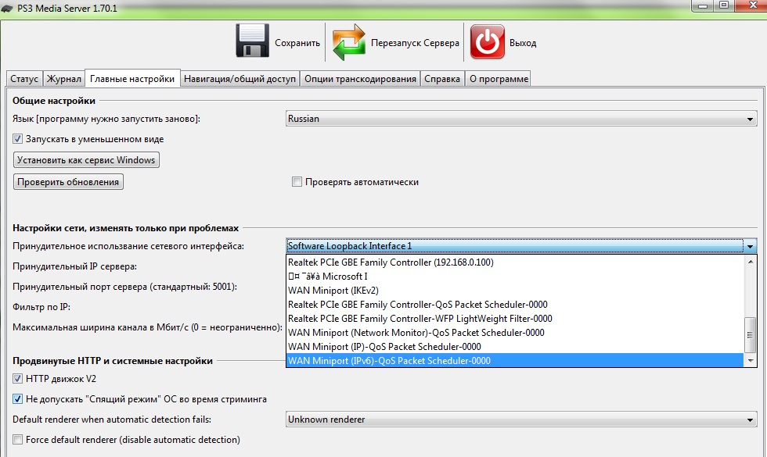767x457 pixels.
Task: Click the red power Exit icon
Action: pyautogui.click(x=487, y=42)
